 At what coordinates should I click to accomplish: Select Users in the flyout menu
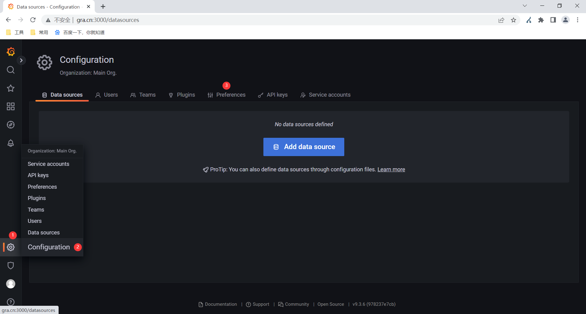(x=52, y=221)
